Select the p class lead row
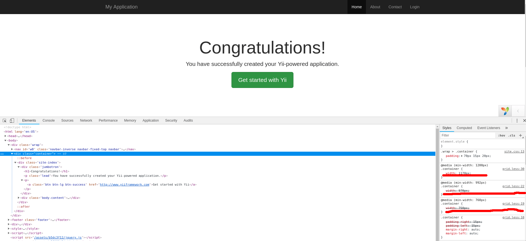This screenshot has height=241, width=526. (x=96, y=176)
